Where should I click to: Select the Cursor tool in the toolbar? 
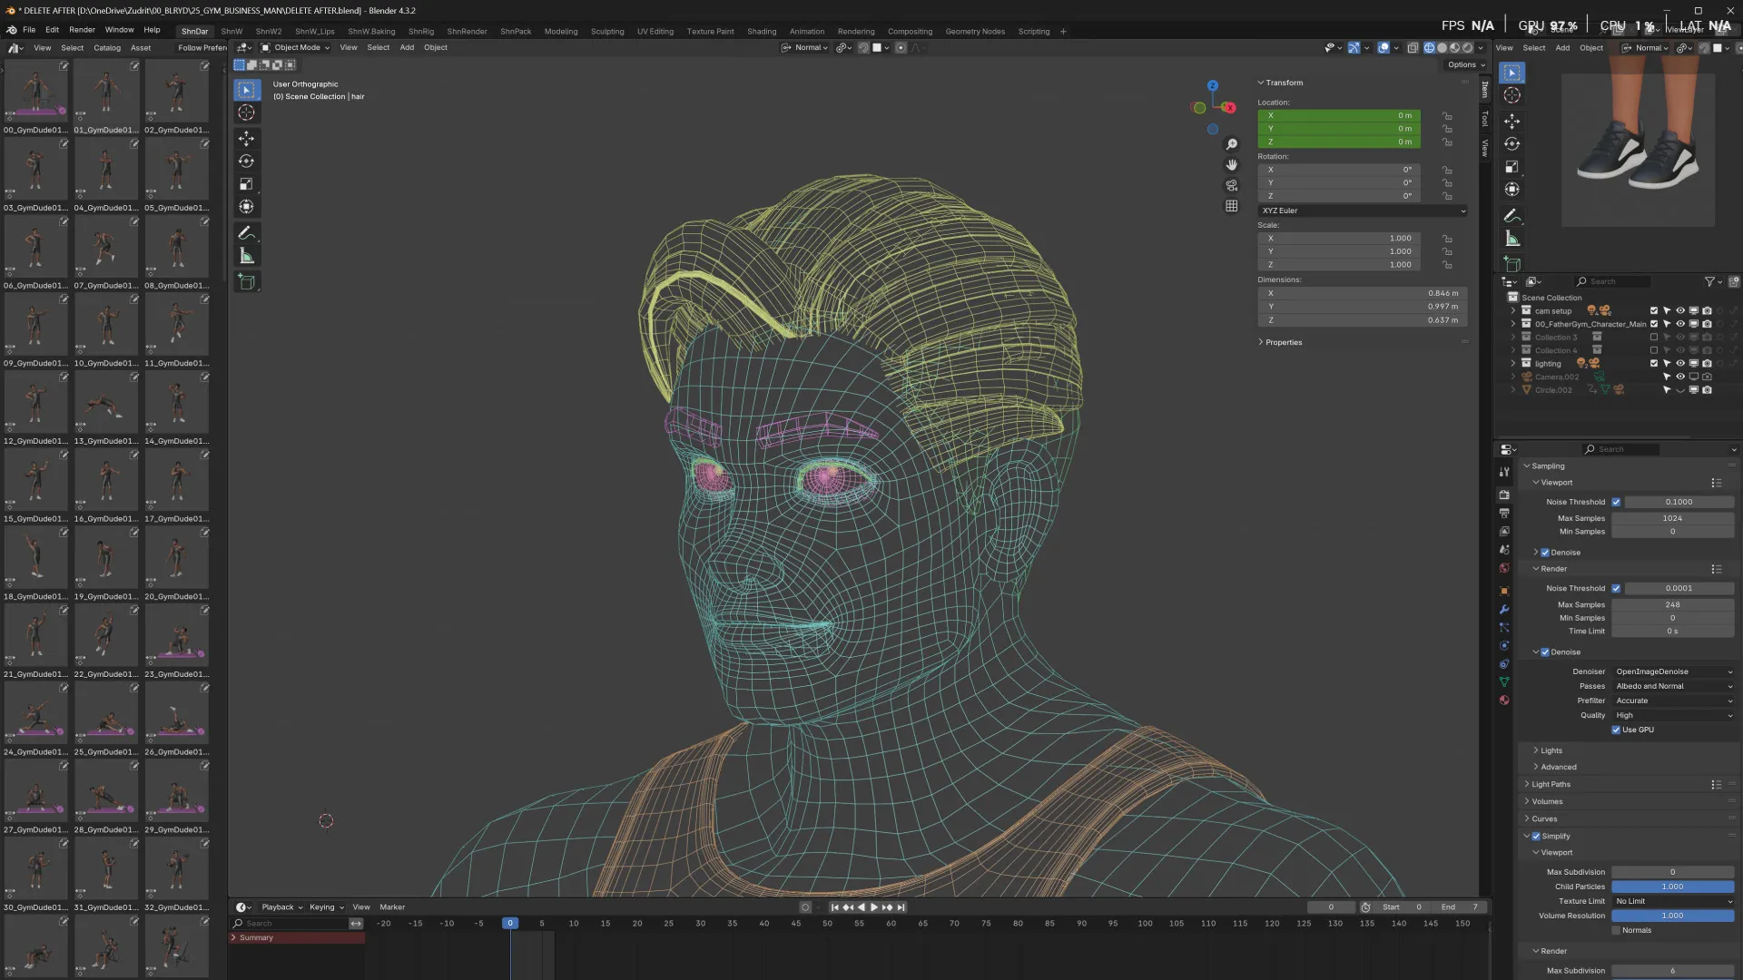click(x=246, y=113)
